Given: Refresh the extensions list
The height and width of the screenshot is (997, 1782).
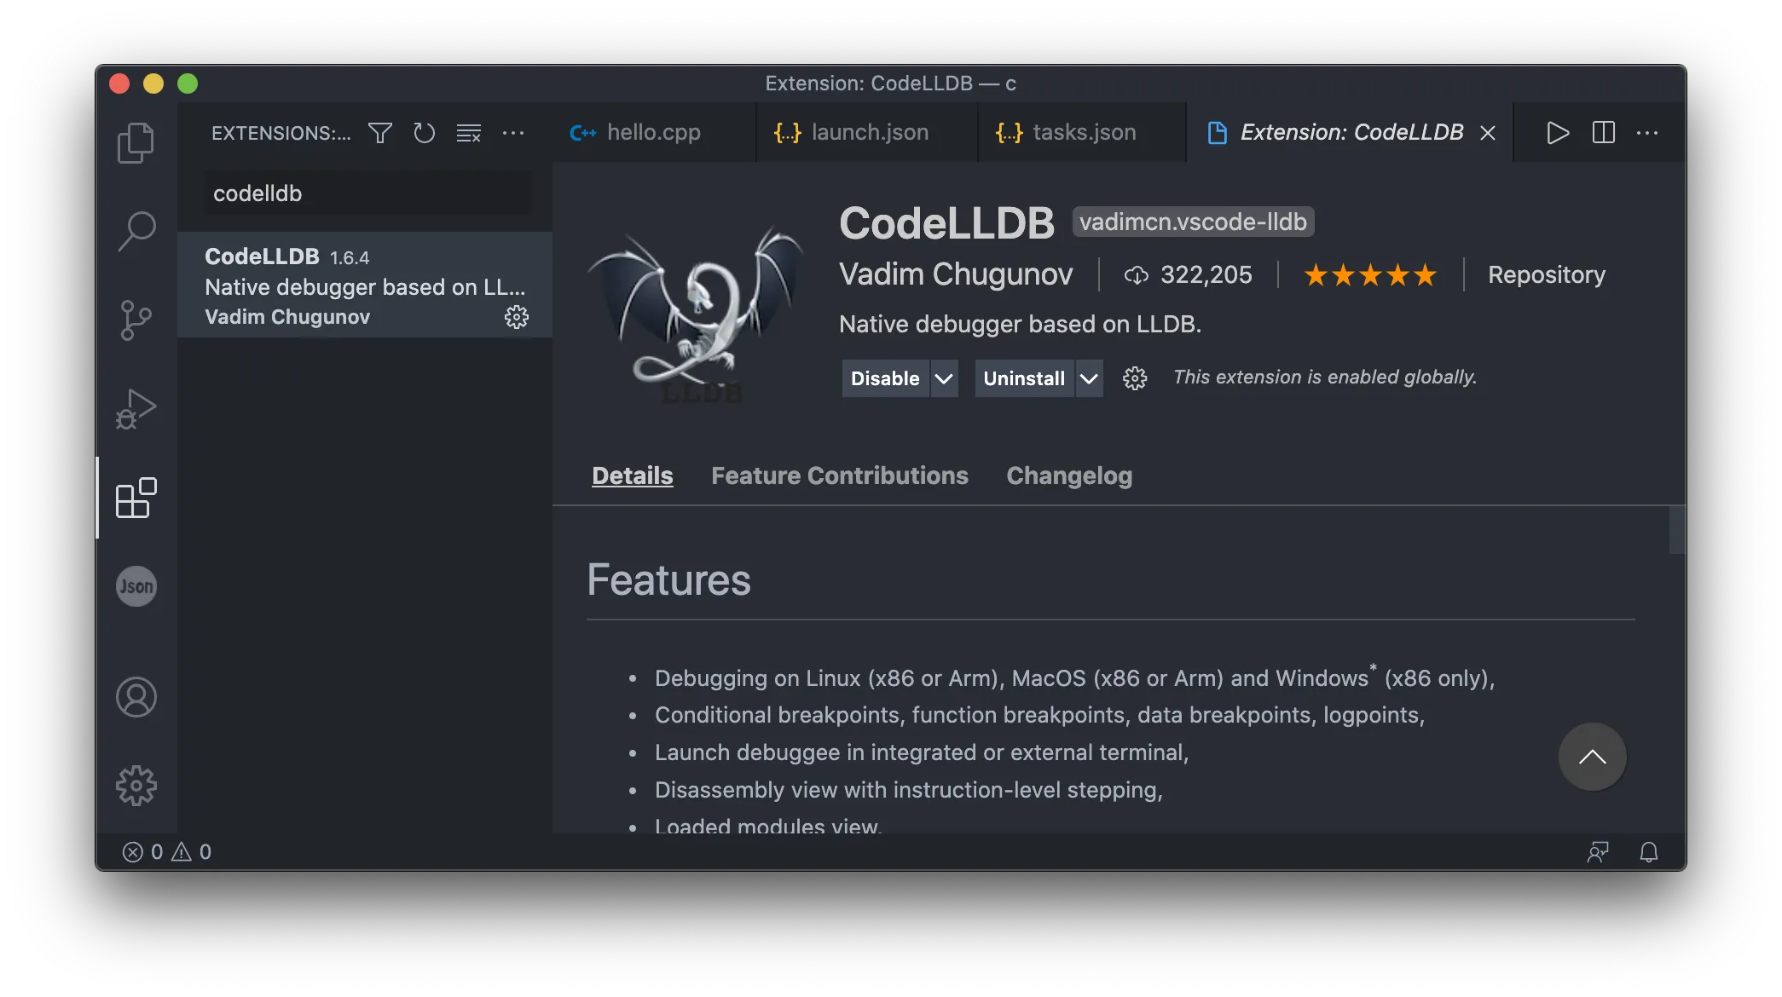Looking at the screenshot, I should click(x=424, y=133).
